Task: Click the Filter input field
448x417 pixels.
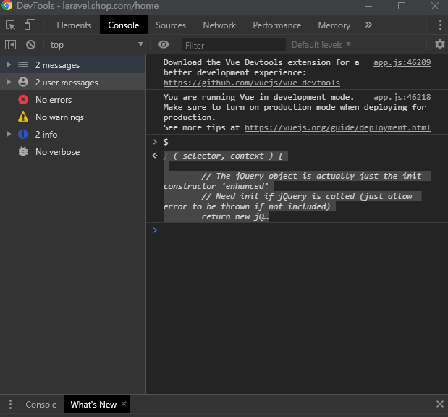Action: tap(234, 45)
